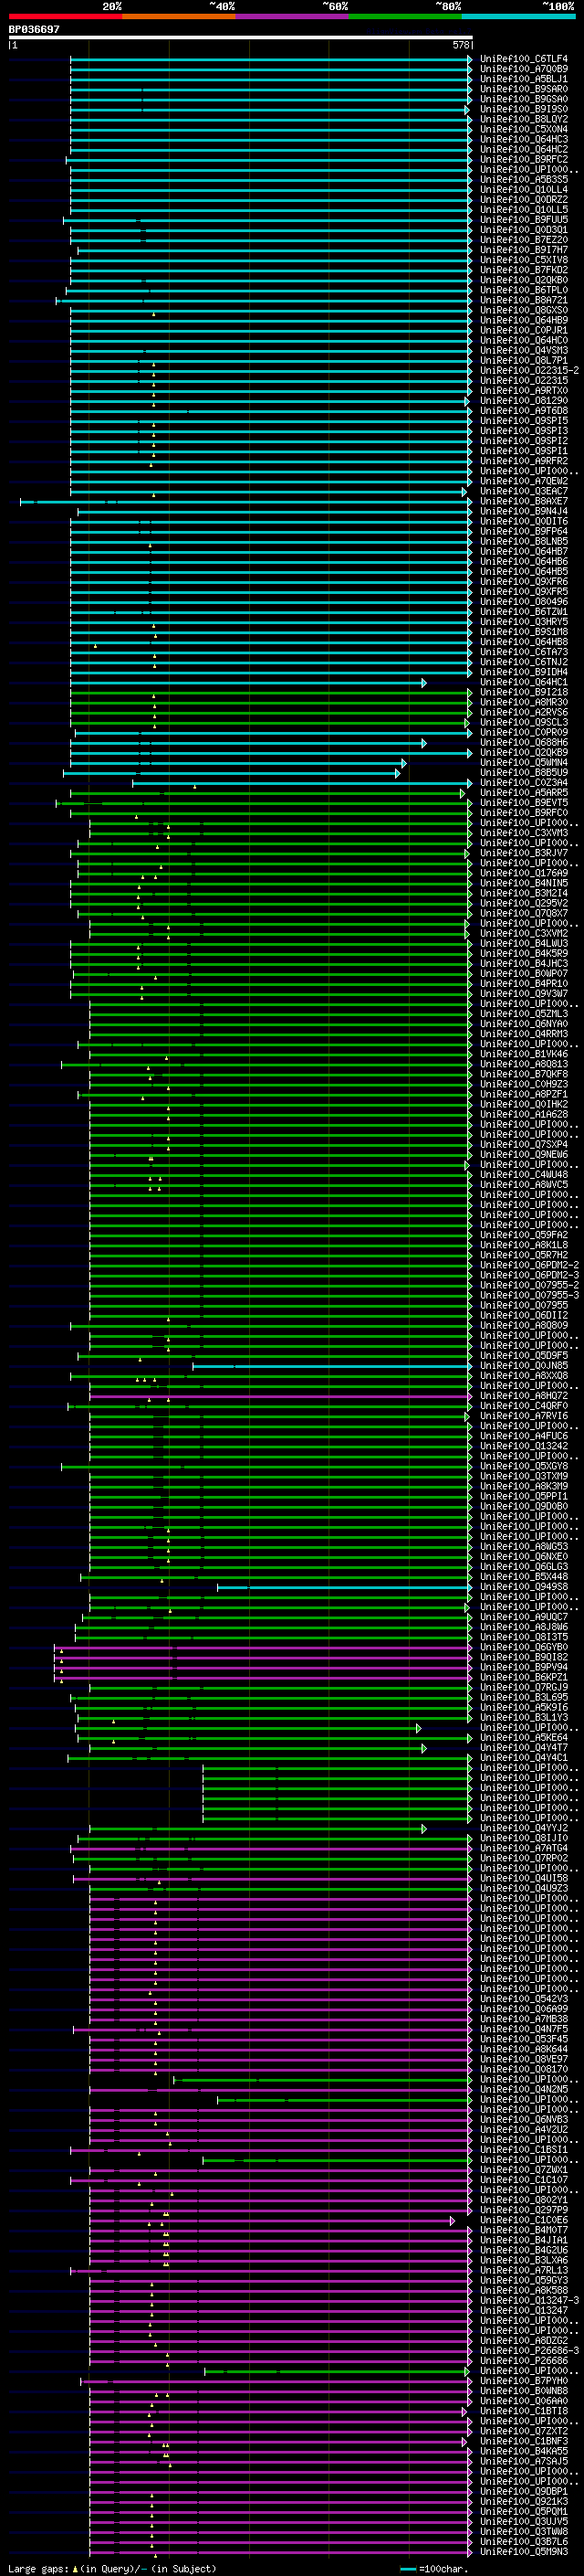Select hit UniRef100_Q9XFR6
Image resolution: width=584 pixels, height=2576 pixels.
point(524,582)
